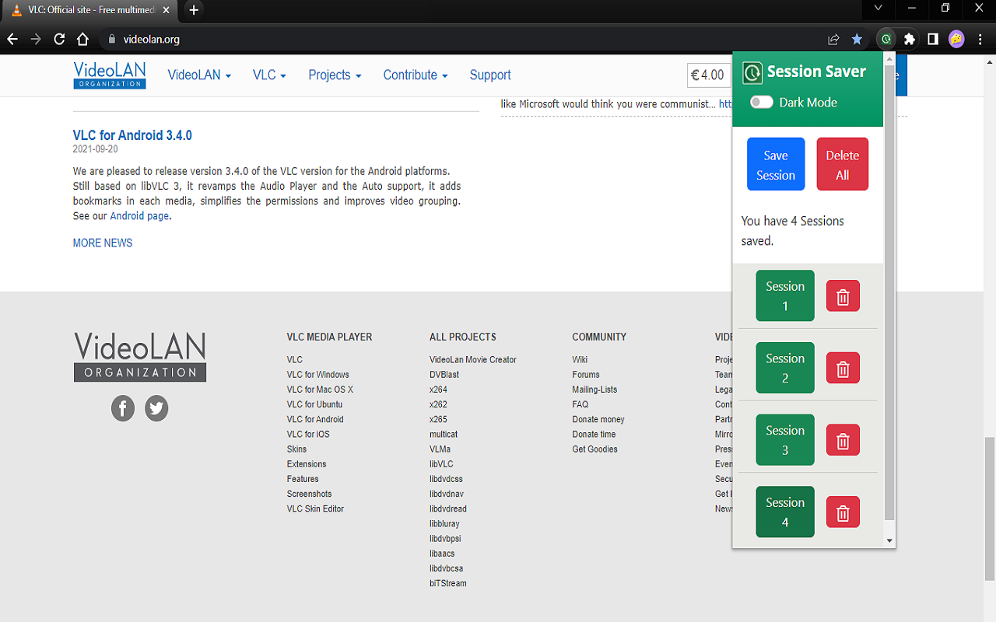
Task: Click the VideoLAN Organization footer logo
Action: tap(140, 357)
